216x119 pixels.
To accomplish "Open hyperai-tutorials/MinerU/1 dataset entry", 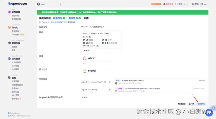I will coord(160,82).
